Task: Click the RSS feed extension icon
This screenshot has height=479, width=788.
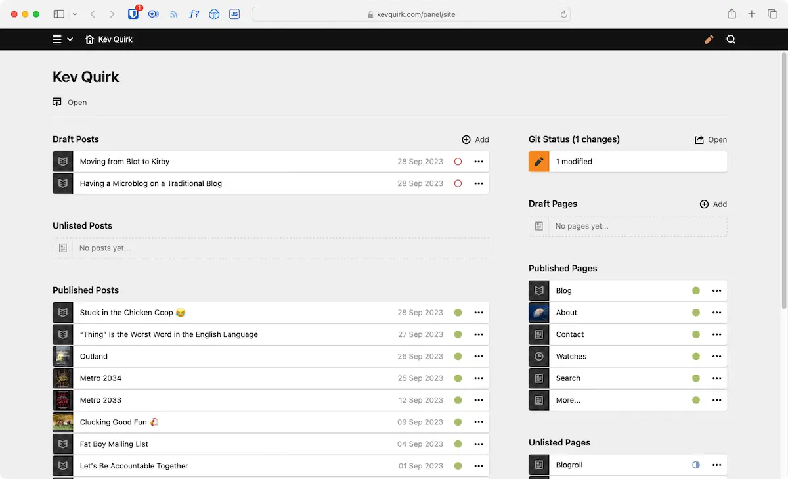Action: [173, 14]
